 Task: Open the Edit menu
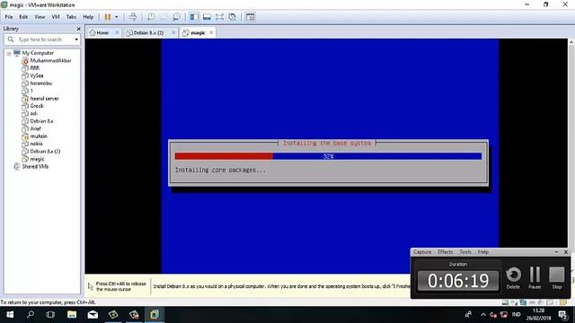tap(23, 17)
